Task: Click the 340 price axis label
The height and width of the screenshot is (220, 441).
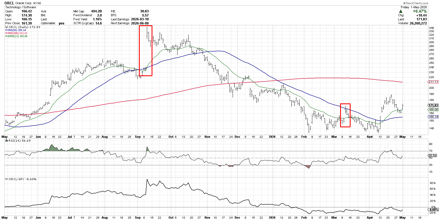Action: coord(432,28)
